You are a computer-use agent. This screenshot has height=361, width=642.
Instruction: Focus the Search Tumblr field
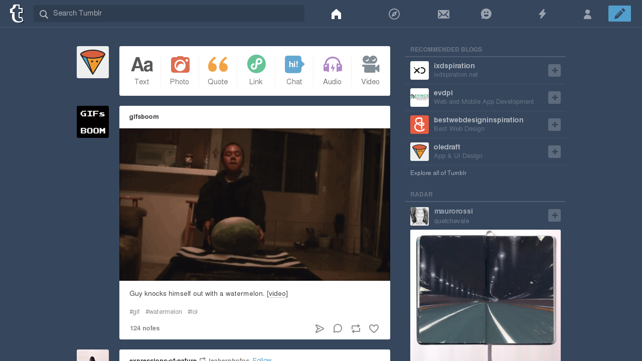pos(169,14)
